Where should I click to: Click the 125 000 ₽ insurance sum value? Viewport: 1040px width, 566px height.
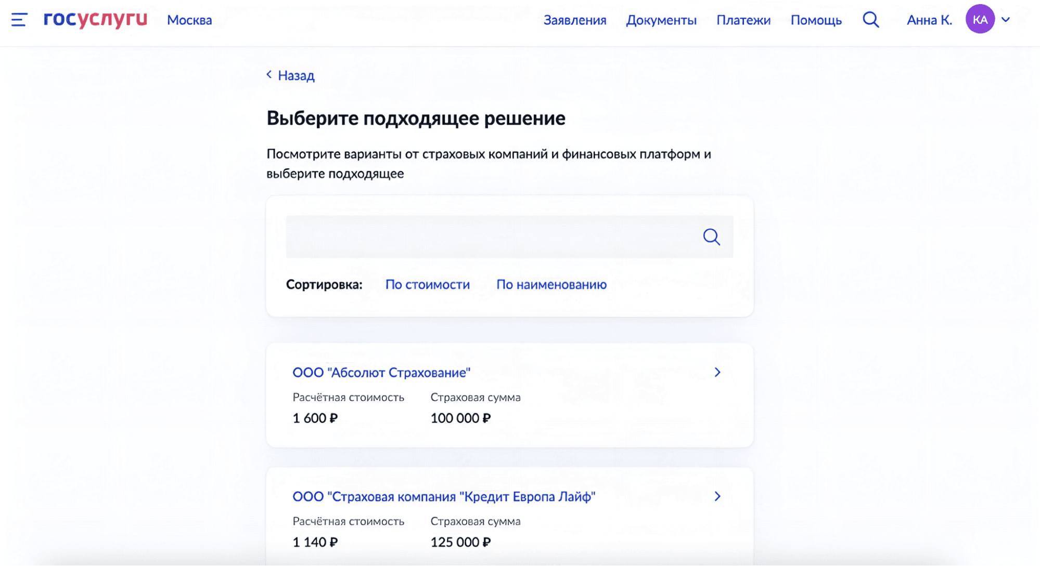pos(460,543)
